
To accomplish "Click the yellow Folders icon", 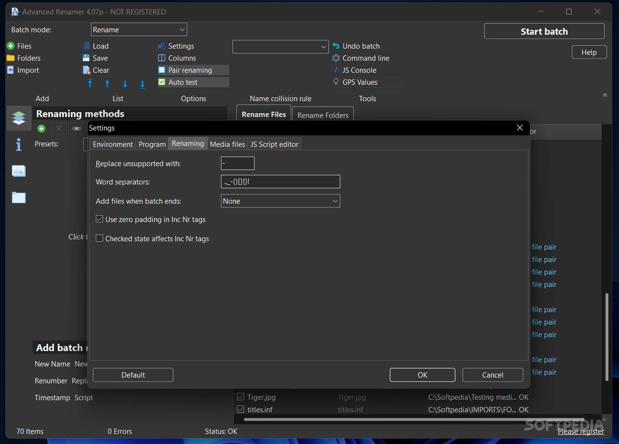I will pyautogui.click(x=11, y=58).
